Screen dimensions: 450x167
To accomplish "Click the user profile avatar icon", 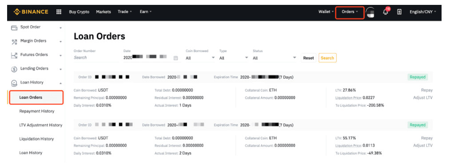I will 370,12.
